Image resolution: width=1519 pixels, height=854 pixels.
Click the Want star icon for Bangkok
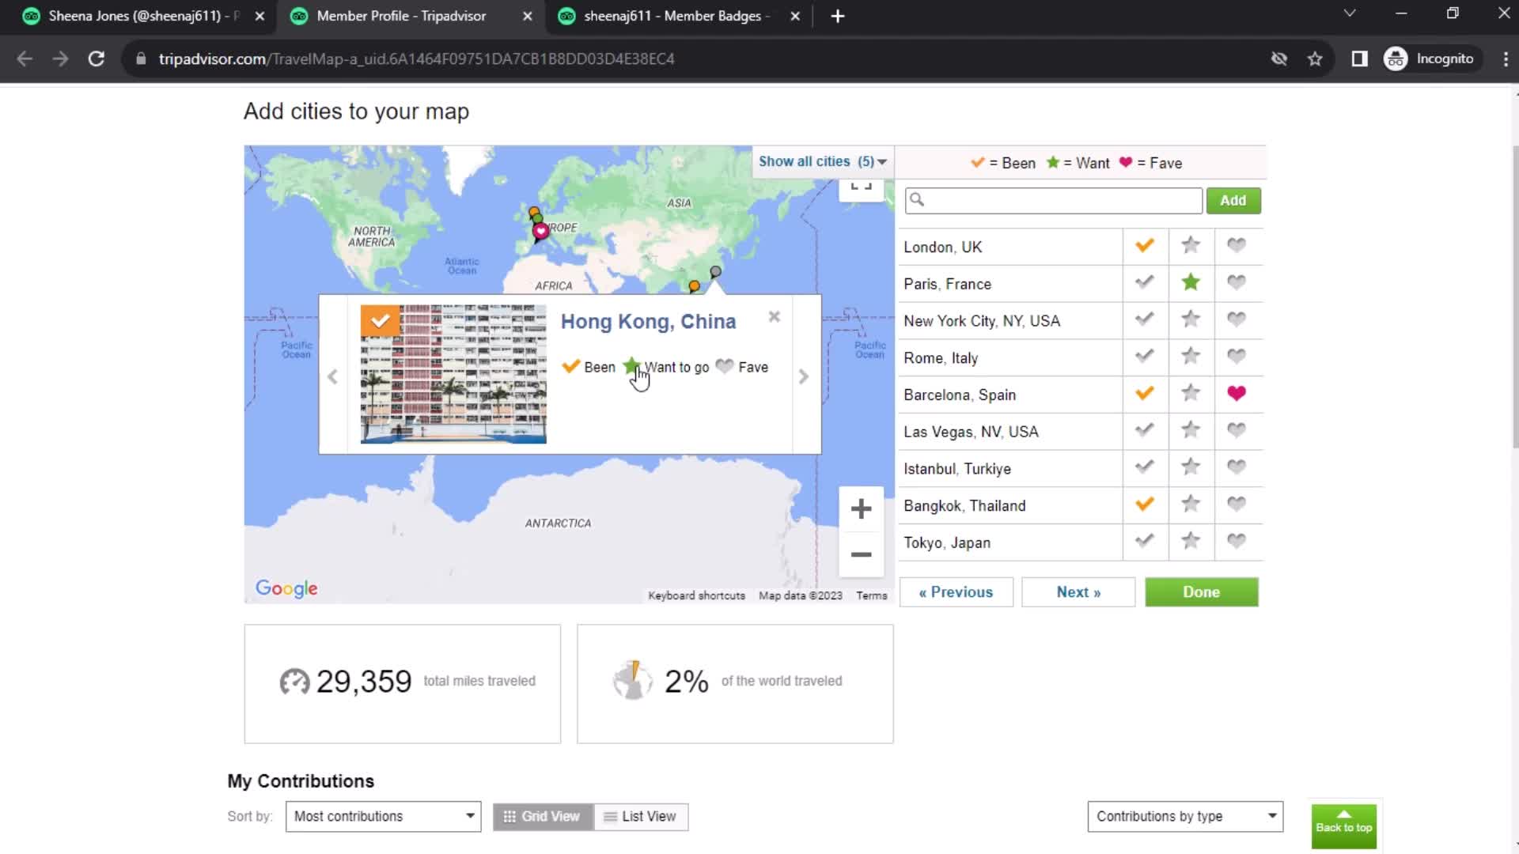click(x=1191, y=504)
